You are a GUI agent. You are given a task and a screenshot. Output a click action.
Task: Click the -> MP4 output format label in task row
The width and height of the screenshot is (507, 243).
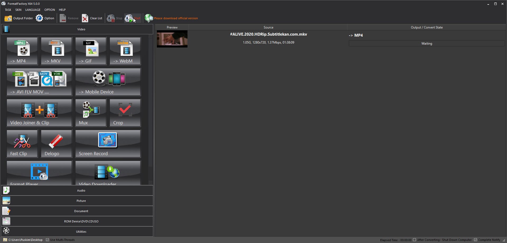tap(356, 35)
